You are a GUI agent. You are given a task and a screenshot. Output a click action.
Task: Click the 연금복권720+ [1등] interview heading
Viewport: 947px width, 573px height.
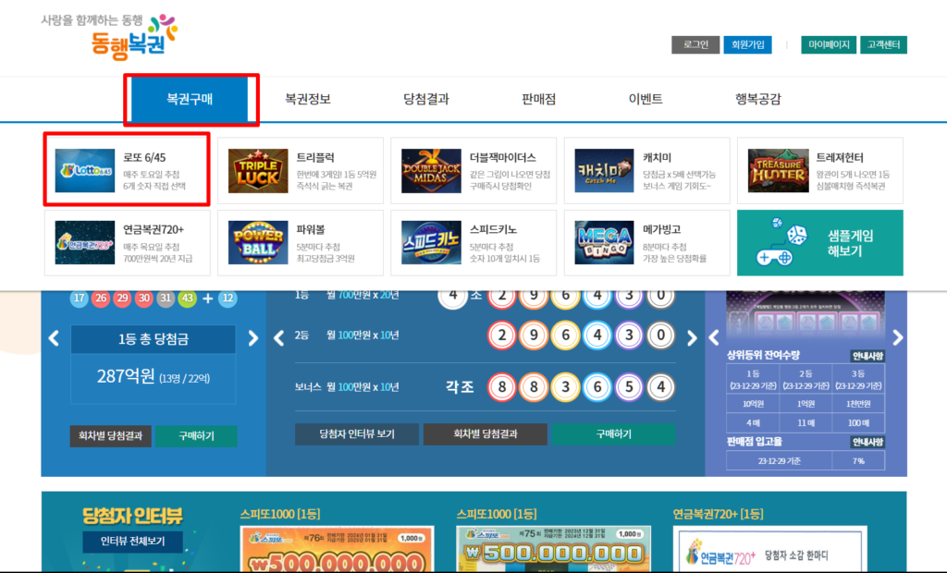pyautogui.click(x=718, y=514)
